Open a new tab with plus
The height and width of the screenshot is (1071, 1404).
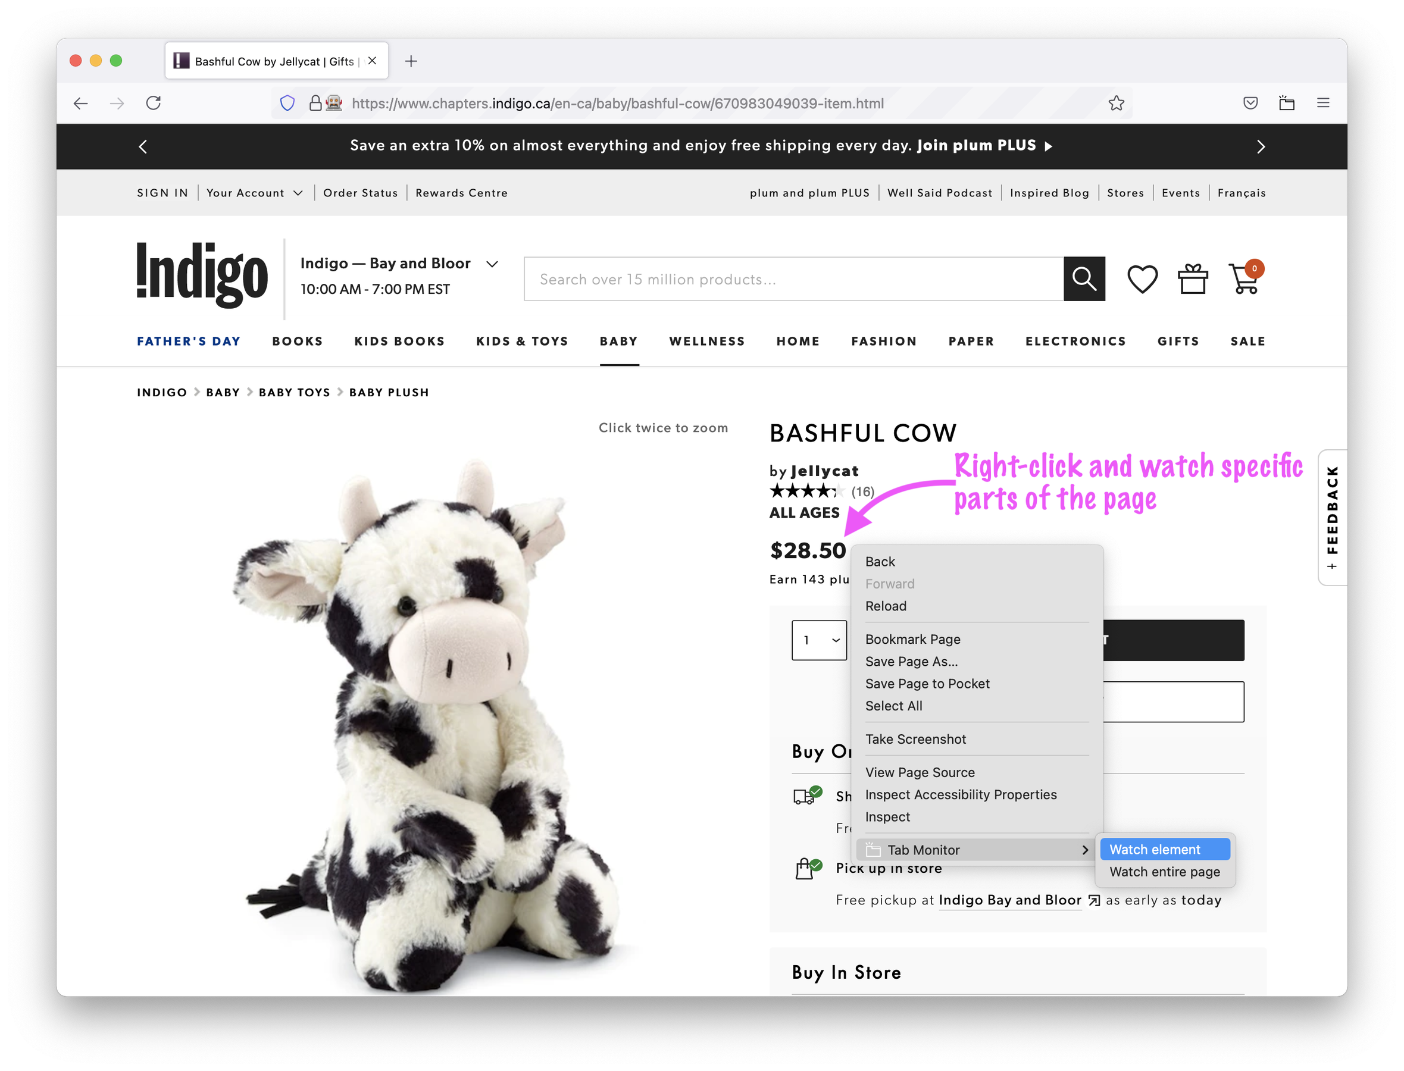pos(411,61)
